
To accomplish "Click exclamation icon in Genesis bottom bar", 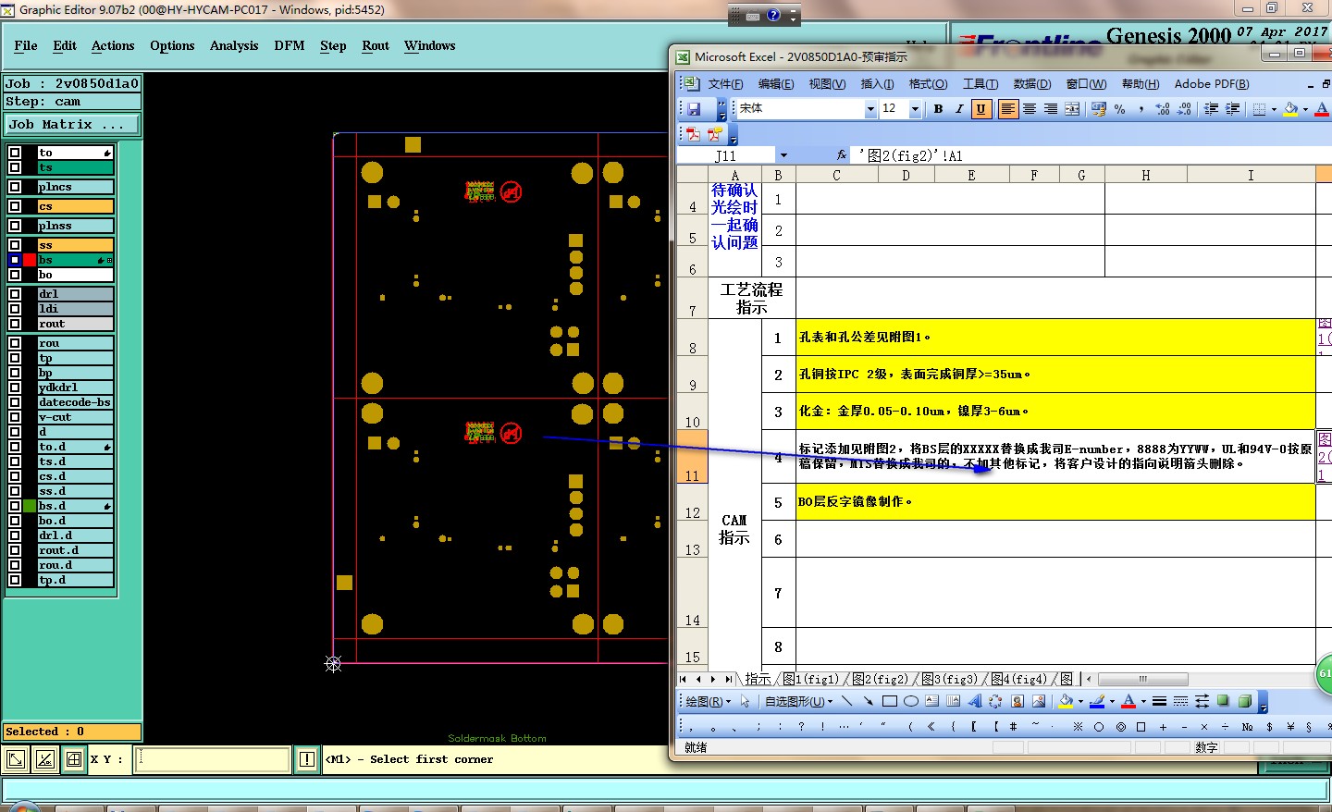I will [307, 759].
